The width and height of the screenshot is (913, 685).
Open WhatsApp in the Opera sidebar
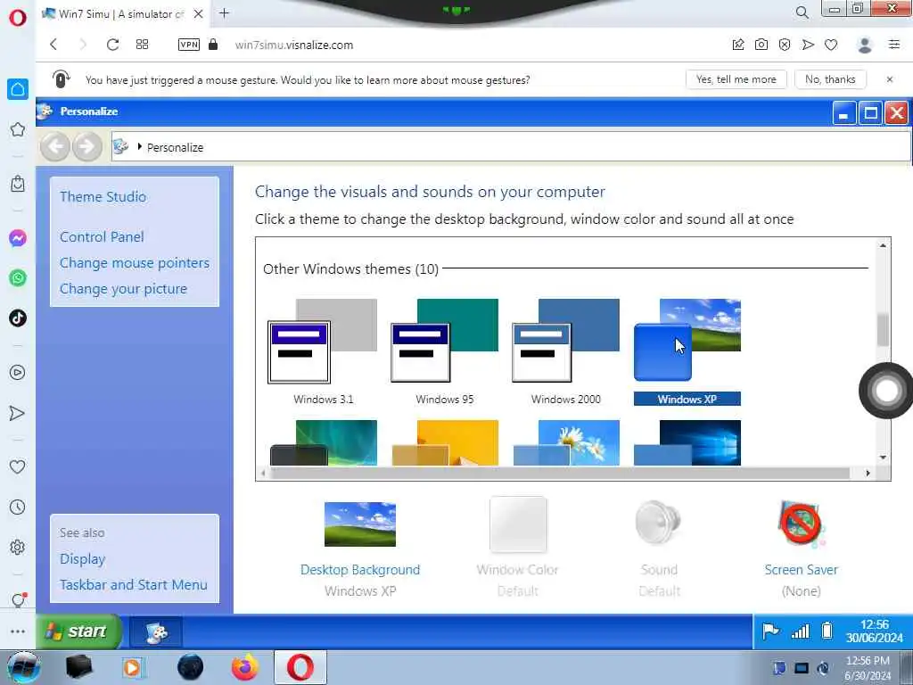click(x=18, y=278)
